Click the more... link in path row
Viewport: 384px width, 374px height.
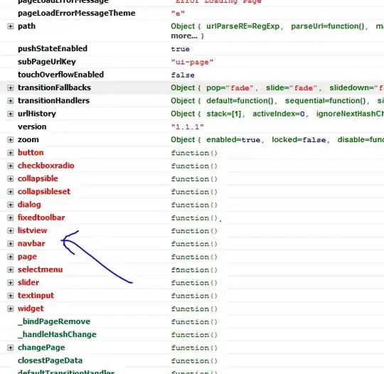[x=184, y=36]
